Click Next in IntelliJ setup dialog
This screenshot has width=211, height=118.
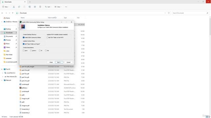pos(59,62)
